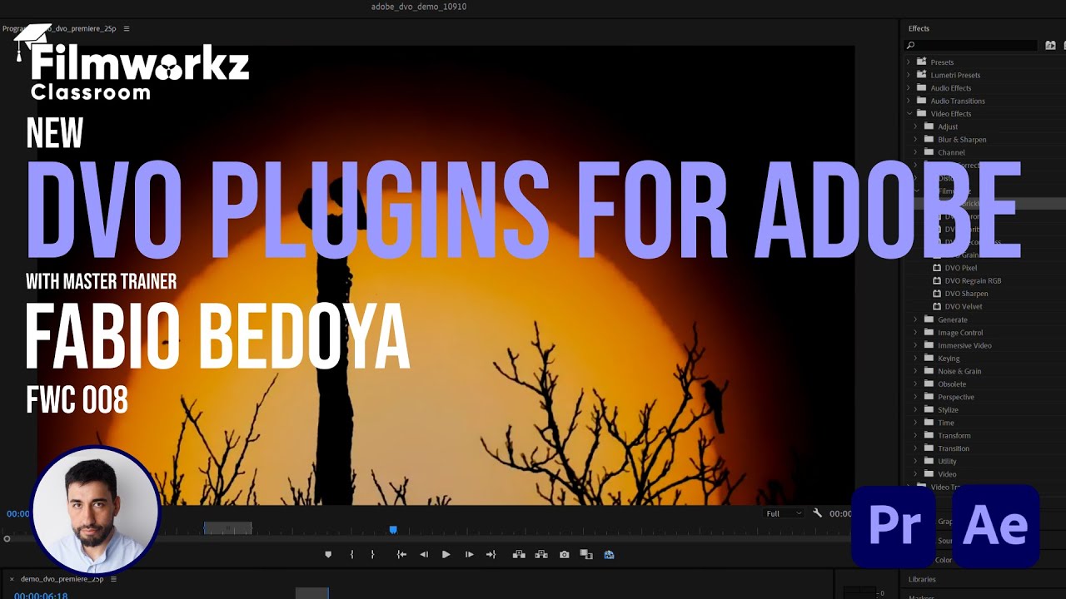Click the Lift button icon
Image resolution: width=1066 pixels, height=599 pixels.
tap(519, 555)
